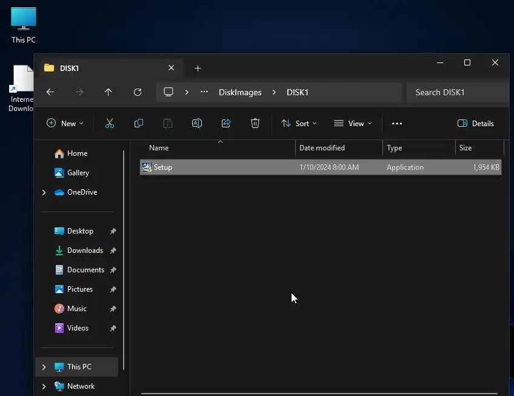Expand the This PC tree node
Viewport: 514px width, 396px height.
(x=44, y=367)
